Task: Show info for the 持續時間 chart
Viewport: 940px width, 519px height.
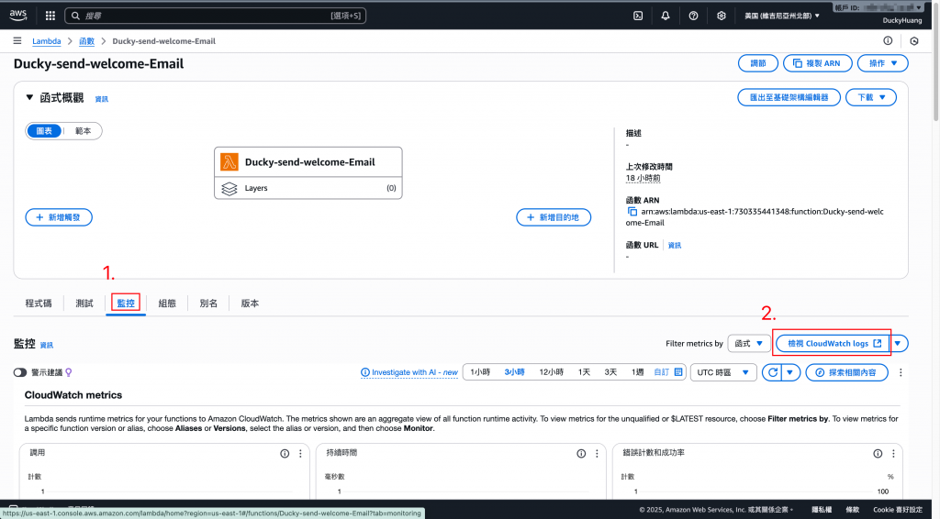Action: (x=581, y=454)
